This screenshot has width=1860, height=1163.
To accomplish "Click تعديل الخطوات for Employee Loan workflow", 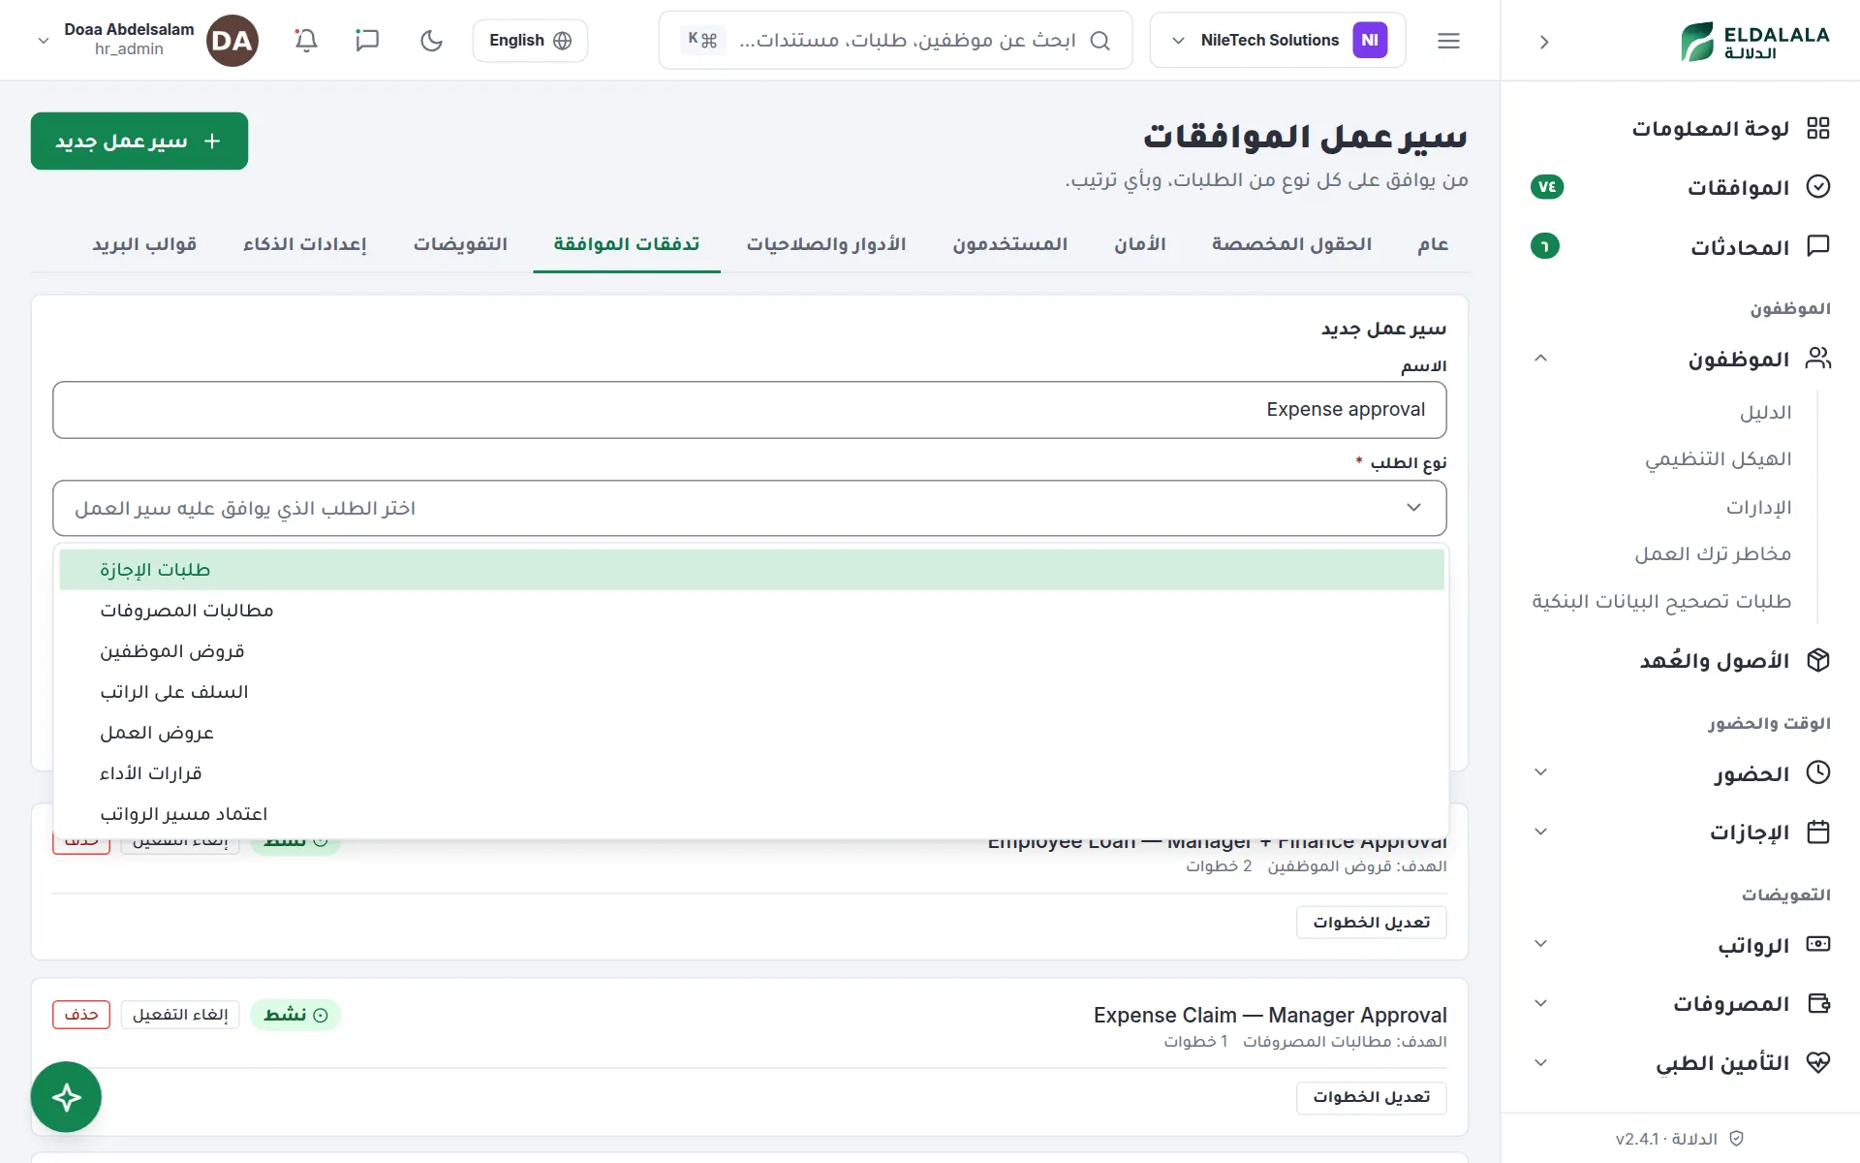I will tap(1372, 923).
